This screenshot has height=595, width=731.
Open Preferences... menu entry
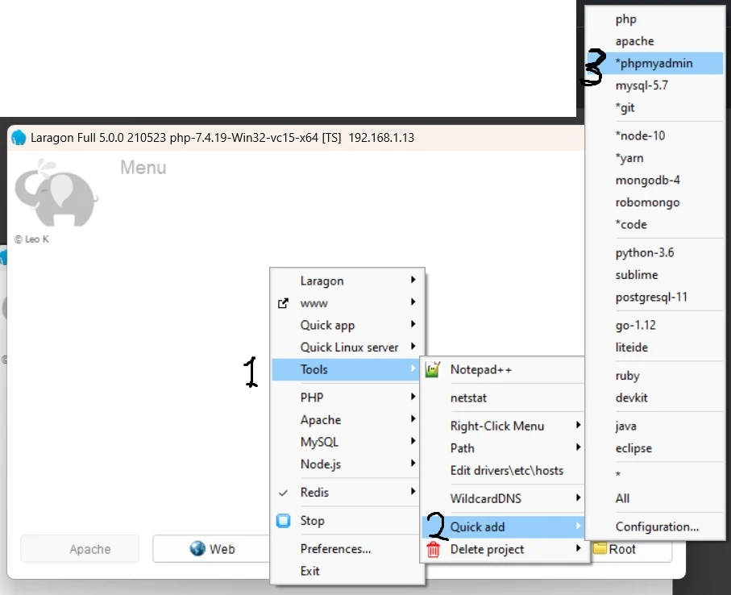pos(347,549)
